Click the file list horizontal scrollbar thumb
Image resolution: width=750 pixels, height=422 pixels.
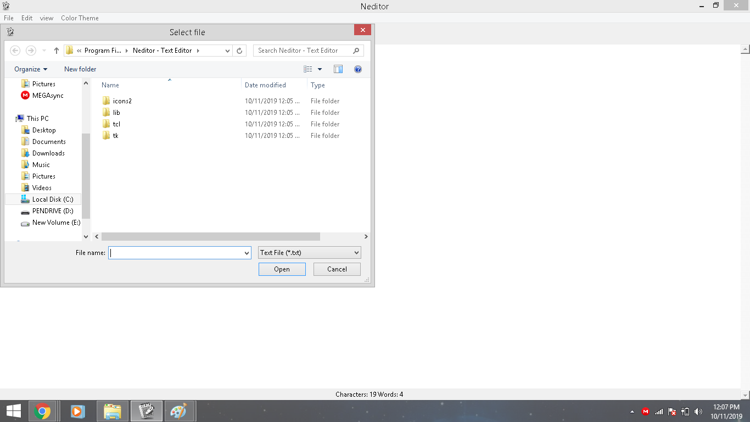211,237
